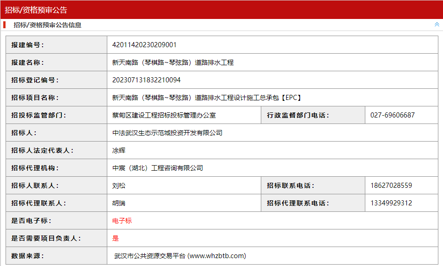Click the 招标/资格预审公告 red header title
The height and width of the screenshot is (266, 443).
(x=36, y=10)
